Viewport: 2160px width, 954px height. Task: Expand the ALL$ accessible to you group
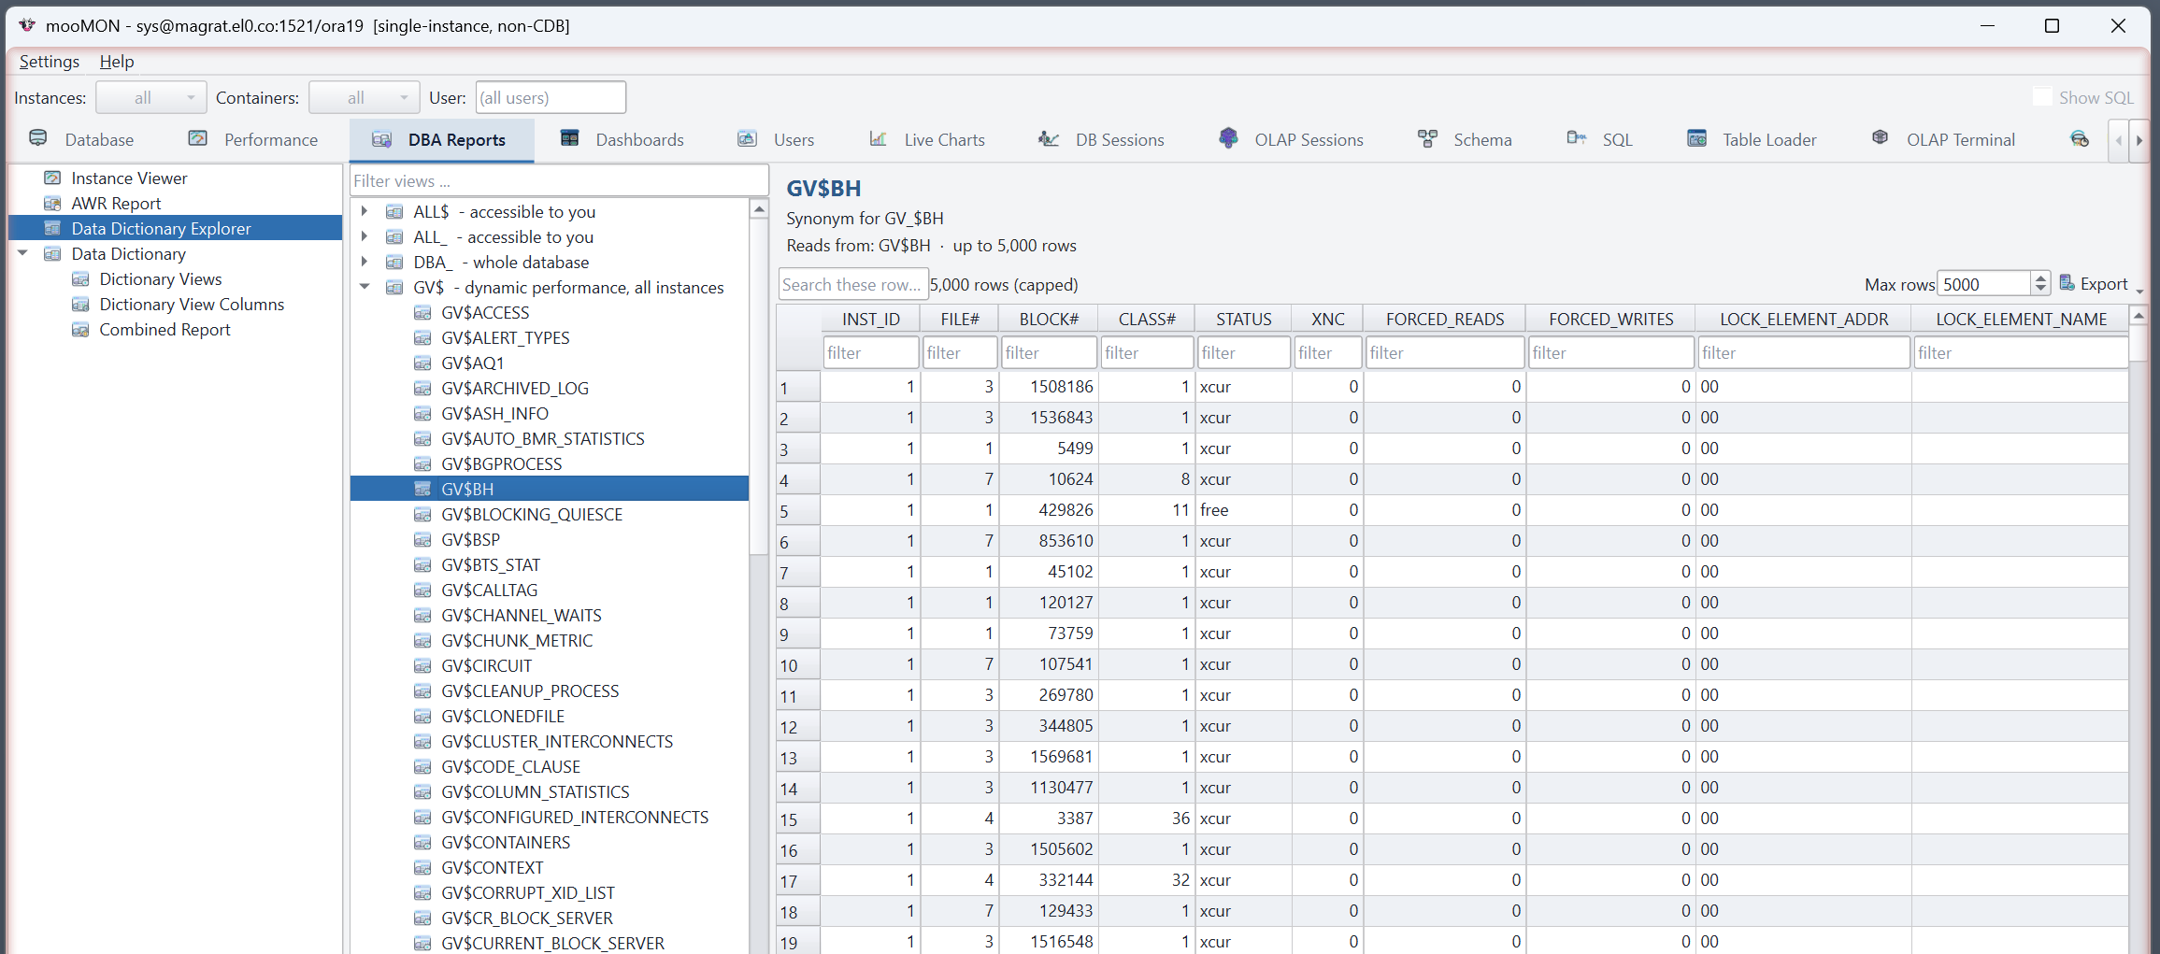[x=365, y=211]
